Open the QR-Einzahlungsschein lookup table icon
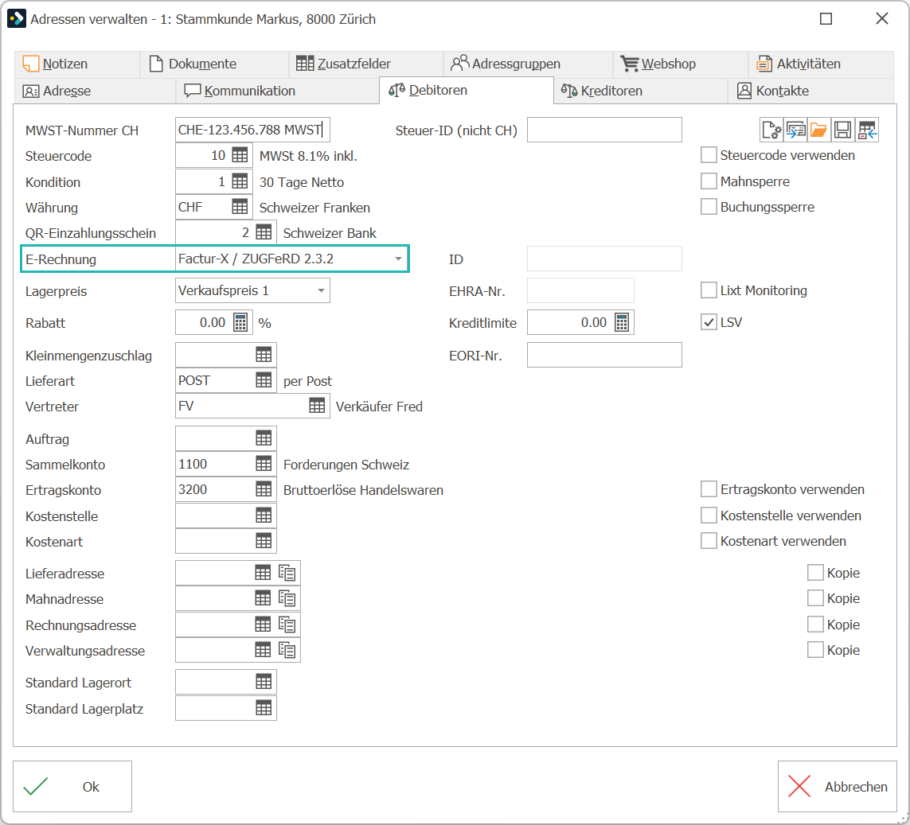The width and height of the screenshot is (910, 825). coord(264,232)
